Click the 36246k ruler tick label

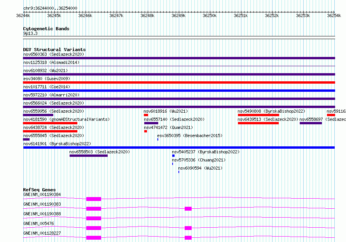(x=85, y=15)
